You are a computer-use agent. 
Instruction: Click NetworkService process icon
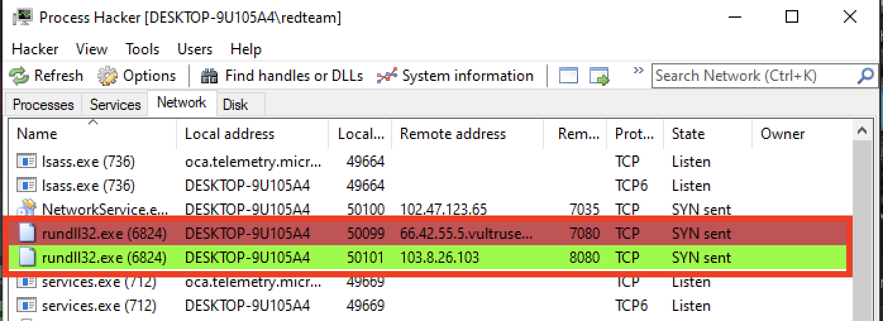[27, 209]
